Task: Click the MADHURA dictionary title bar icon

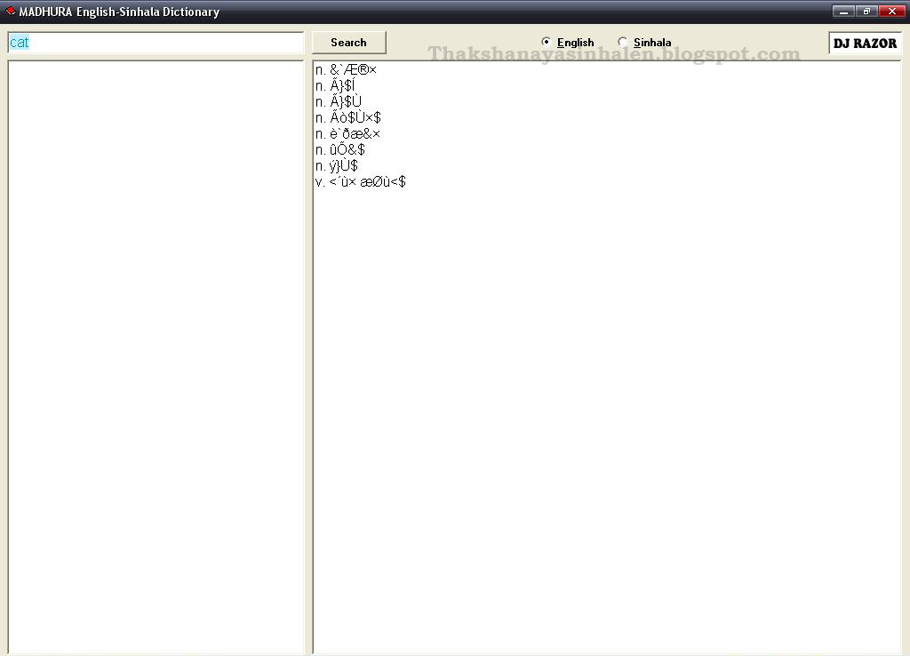Action: pos(11,11)
